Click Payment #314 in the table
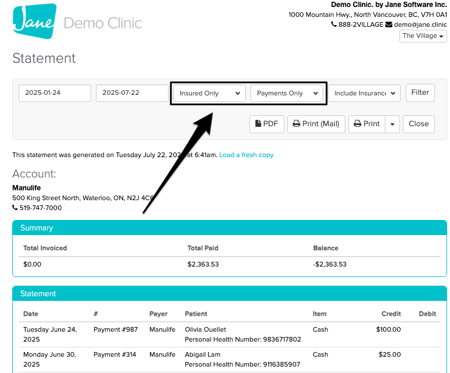The image size is (450, 373). [115, 354]
